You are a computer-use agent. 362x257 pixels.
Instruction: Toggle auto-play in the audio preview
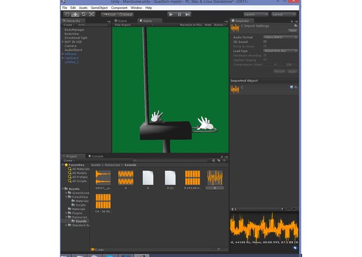282,209
